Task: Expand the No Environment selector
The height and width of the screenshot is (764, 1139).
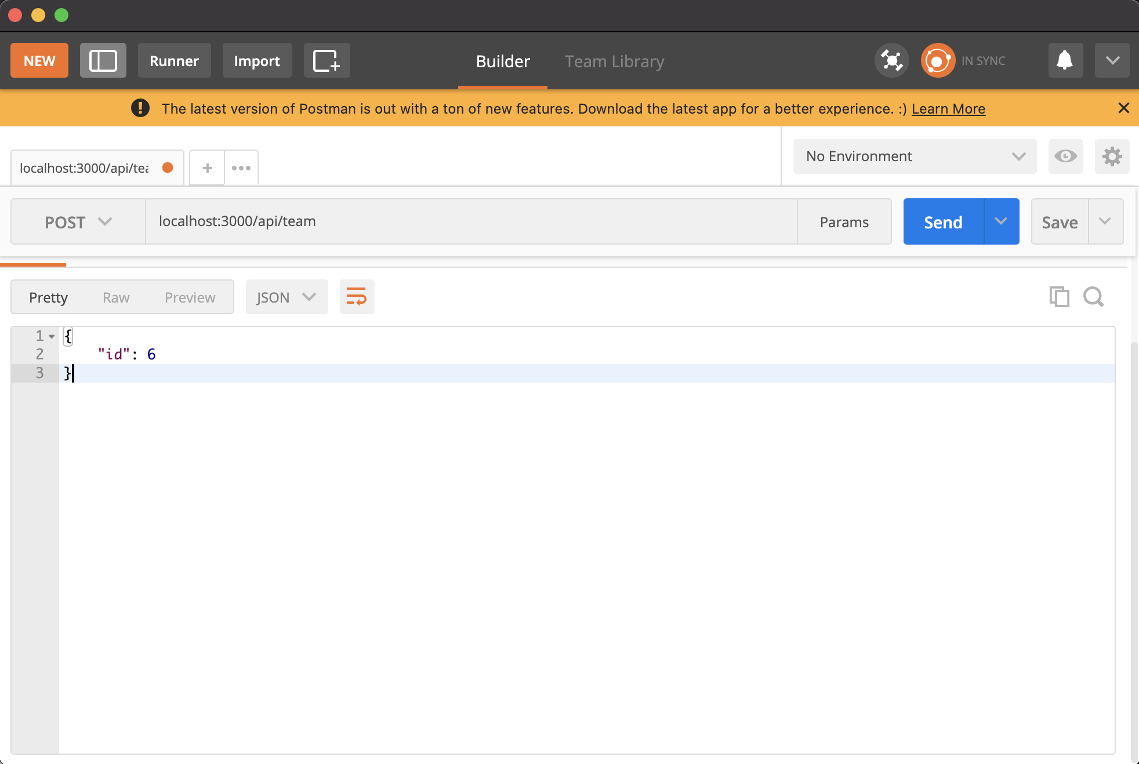Action: pyautogui.click(x=915, y=157)
